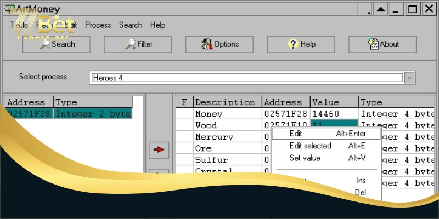Viewport: 439px width, 219px height.
Task: Click the Help toolbar button
Action: (x=301, y=44)
